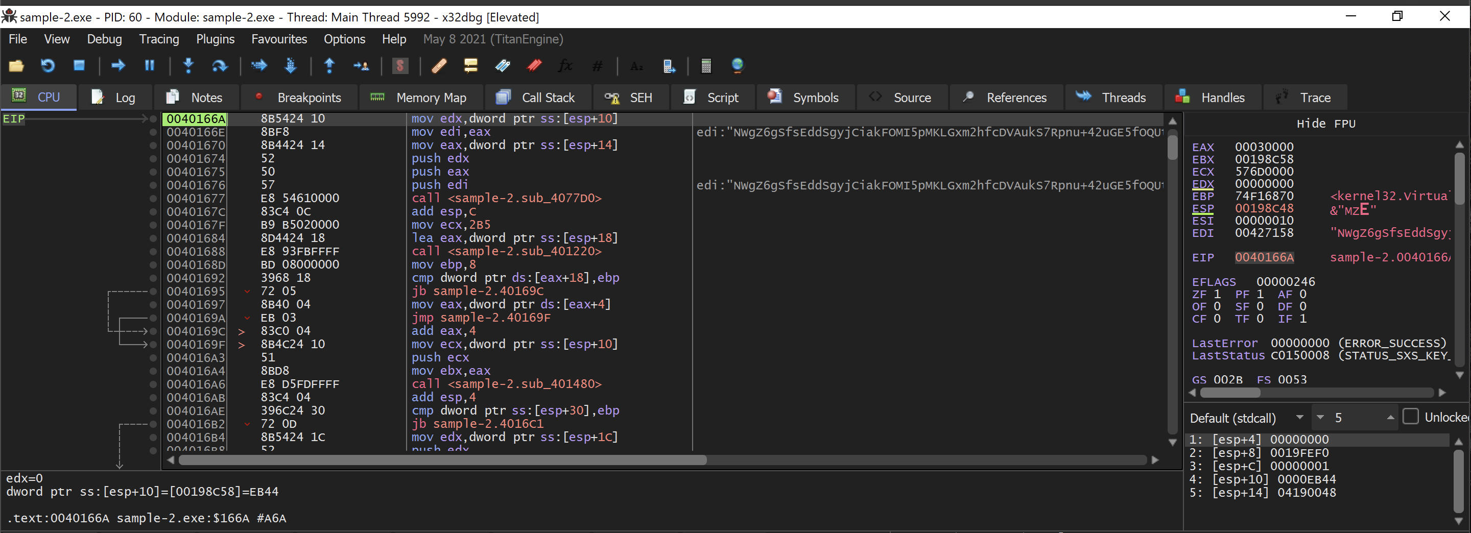Open the Debug menu

(104, 39)
